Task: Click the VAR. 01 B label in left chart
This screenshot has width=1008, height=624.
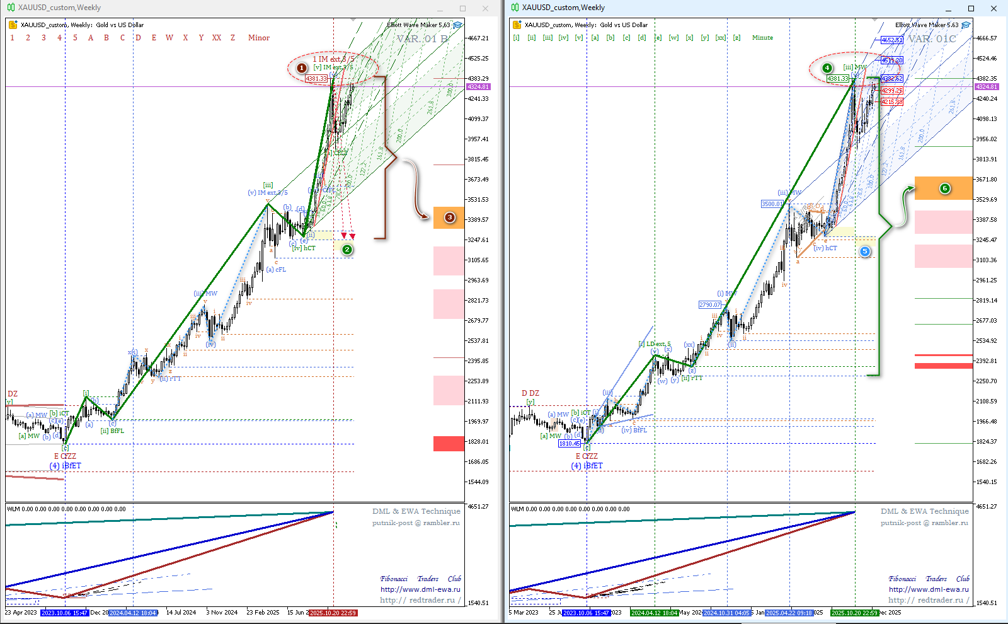Action: [422, 39]
